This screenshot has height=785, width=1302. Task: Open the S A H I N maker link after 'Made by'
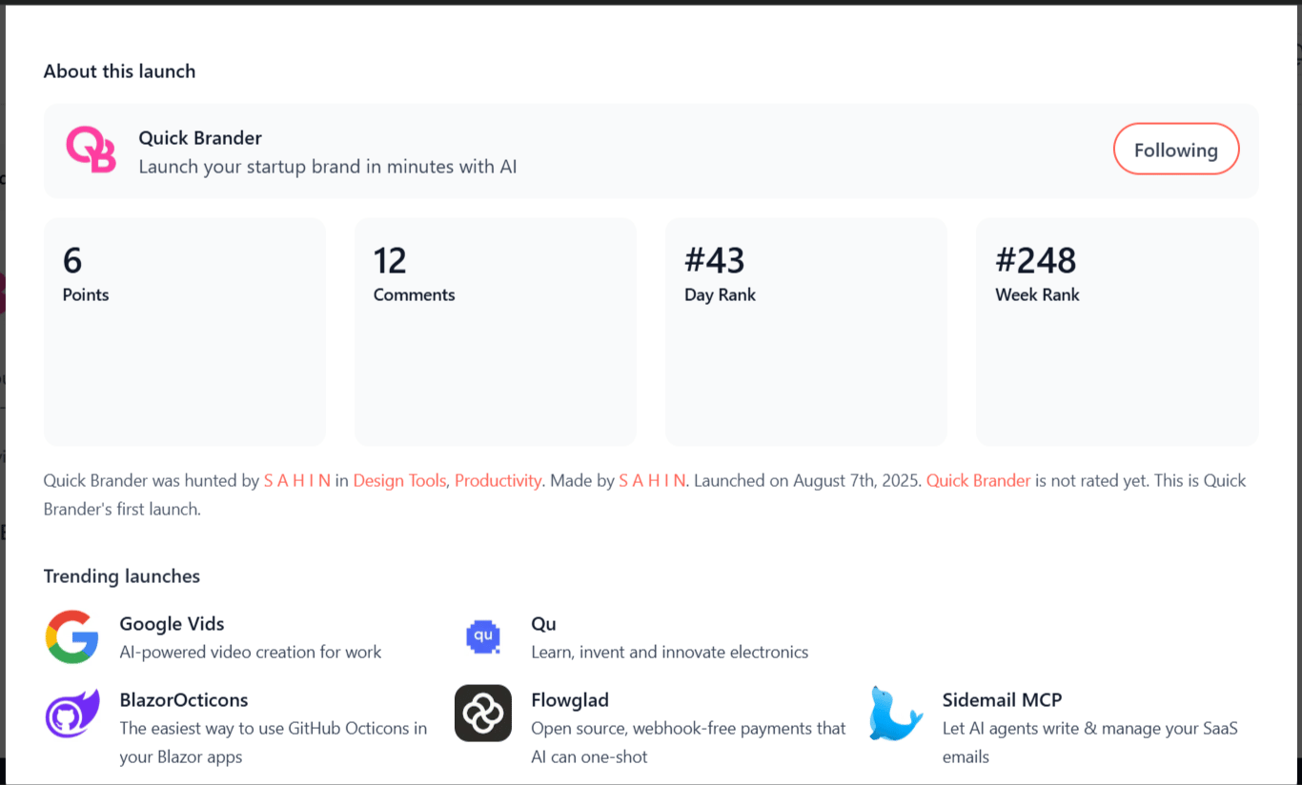[x=652, y=481]
